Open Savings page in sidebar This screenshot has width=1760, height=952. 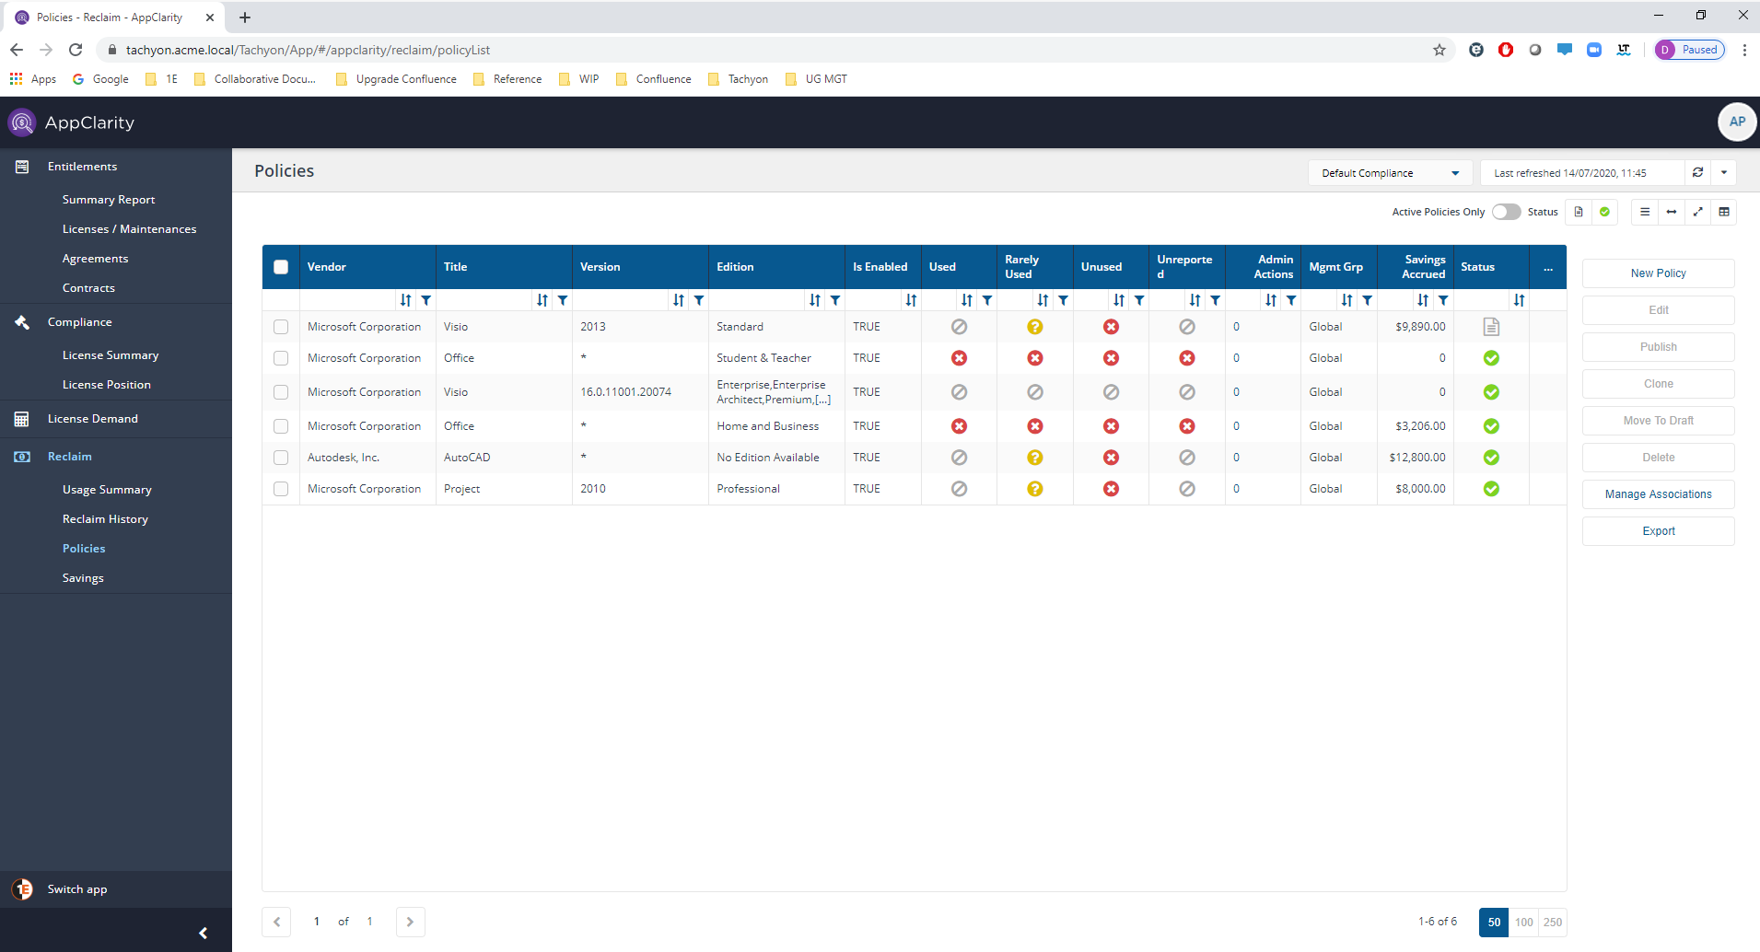click(x=83, y=578)
